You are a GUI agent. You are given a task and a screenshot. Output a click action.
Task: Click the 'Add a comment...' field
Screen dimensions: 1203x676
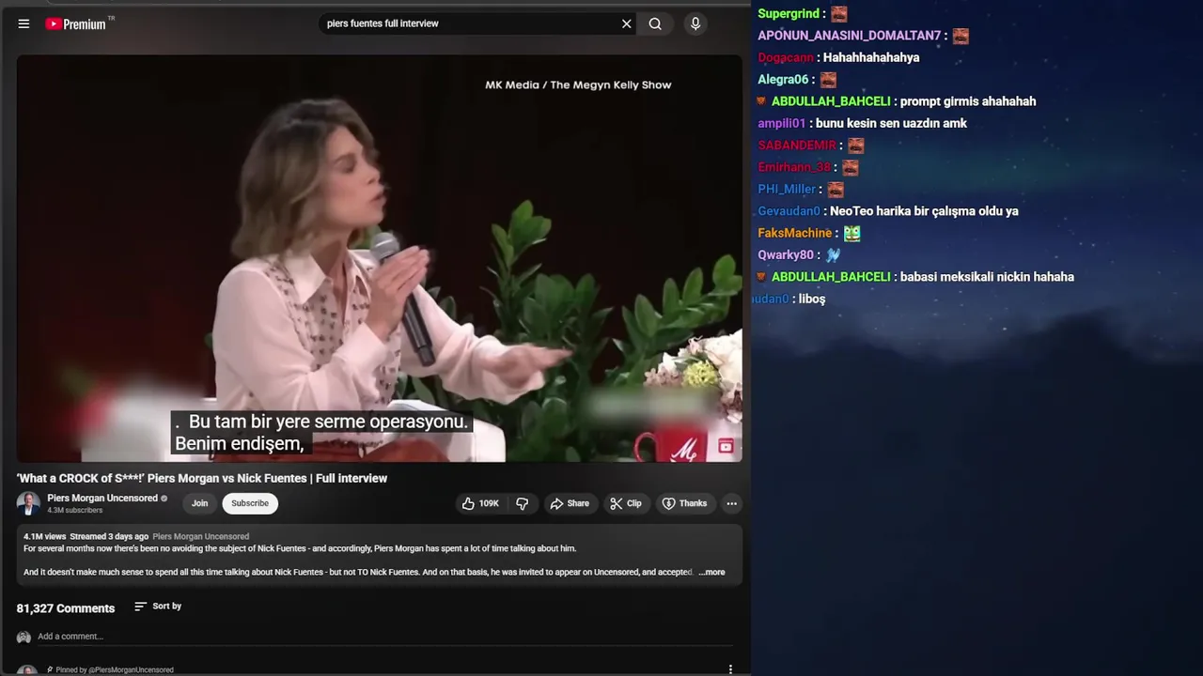click(384, 637)
